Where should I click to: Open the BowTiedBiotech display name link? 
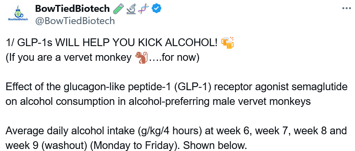pyautogui.click(x=73, y=9)
